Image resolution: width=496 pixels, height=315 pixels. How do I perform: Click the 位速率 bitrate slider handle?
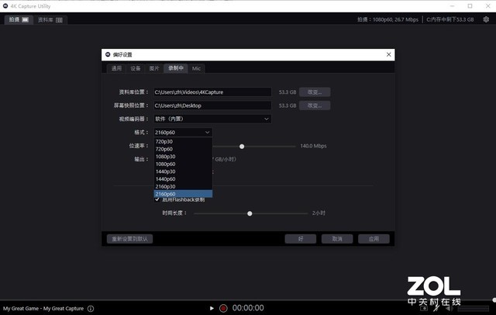pos(242,147)
